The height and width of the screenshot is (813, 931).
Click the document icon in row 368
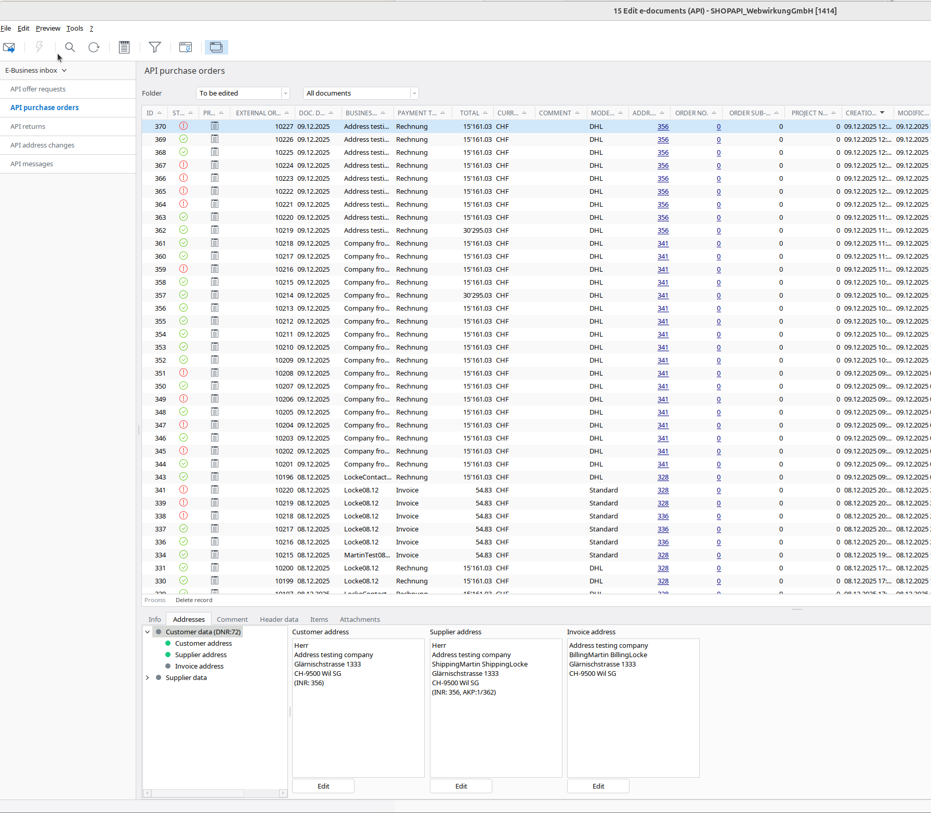pos(215,152)
